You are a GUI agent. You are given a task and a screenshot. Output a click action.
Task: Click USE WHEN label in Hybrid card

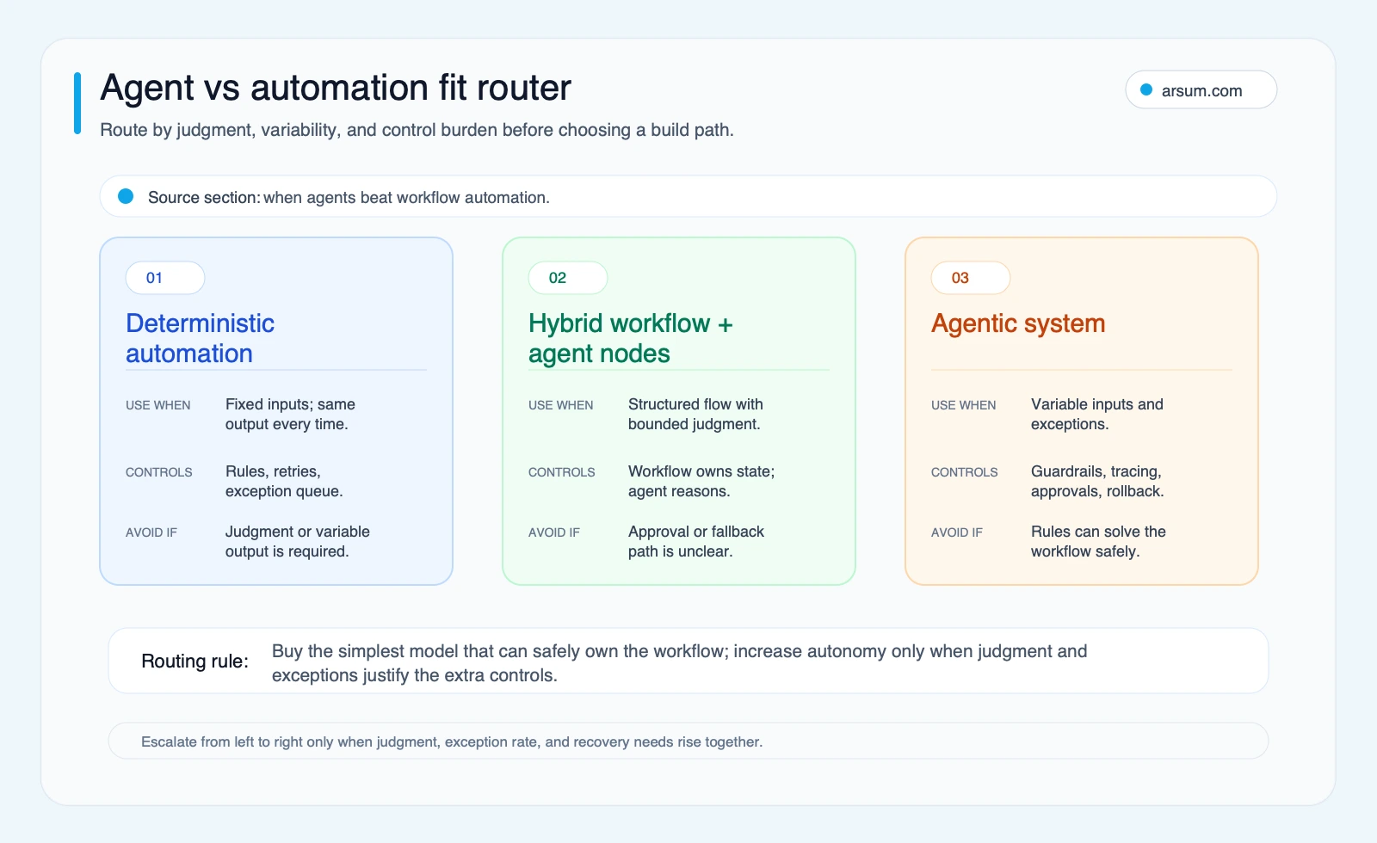(561, 405)
